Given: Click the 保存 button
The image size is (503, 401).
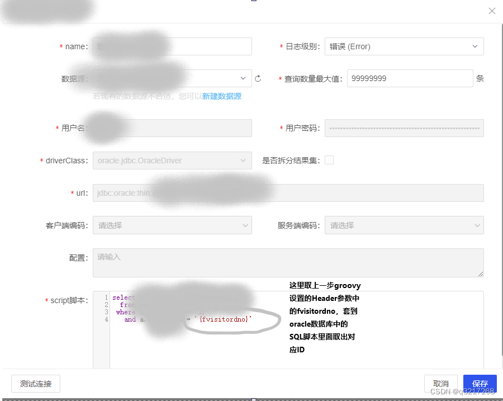Looking at the screenshot, I should coord(480,384).
